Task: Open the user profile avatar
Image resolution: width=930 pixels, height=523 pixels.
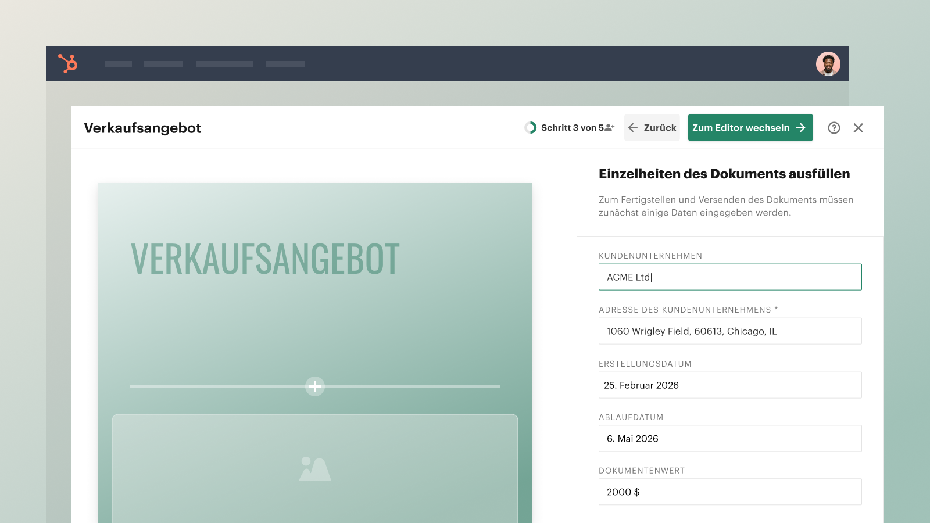Action: click(x=828, y=64)
